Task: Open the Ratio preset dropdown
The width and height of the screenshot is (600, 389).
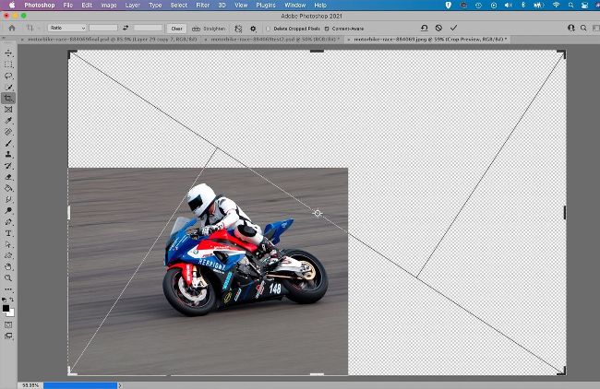Action: 67,29
